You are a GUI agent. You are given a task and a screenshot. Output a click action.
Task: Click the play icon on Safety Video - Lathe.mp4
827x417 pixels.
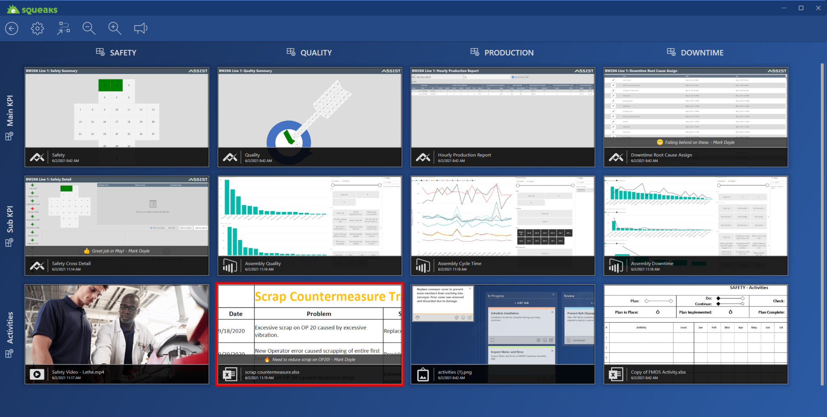(x=37, y=374)
